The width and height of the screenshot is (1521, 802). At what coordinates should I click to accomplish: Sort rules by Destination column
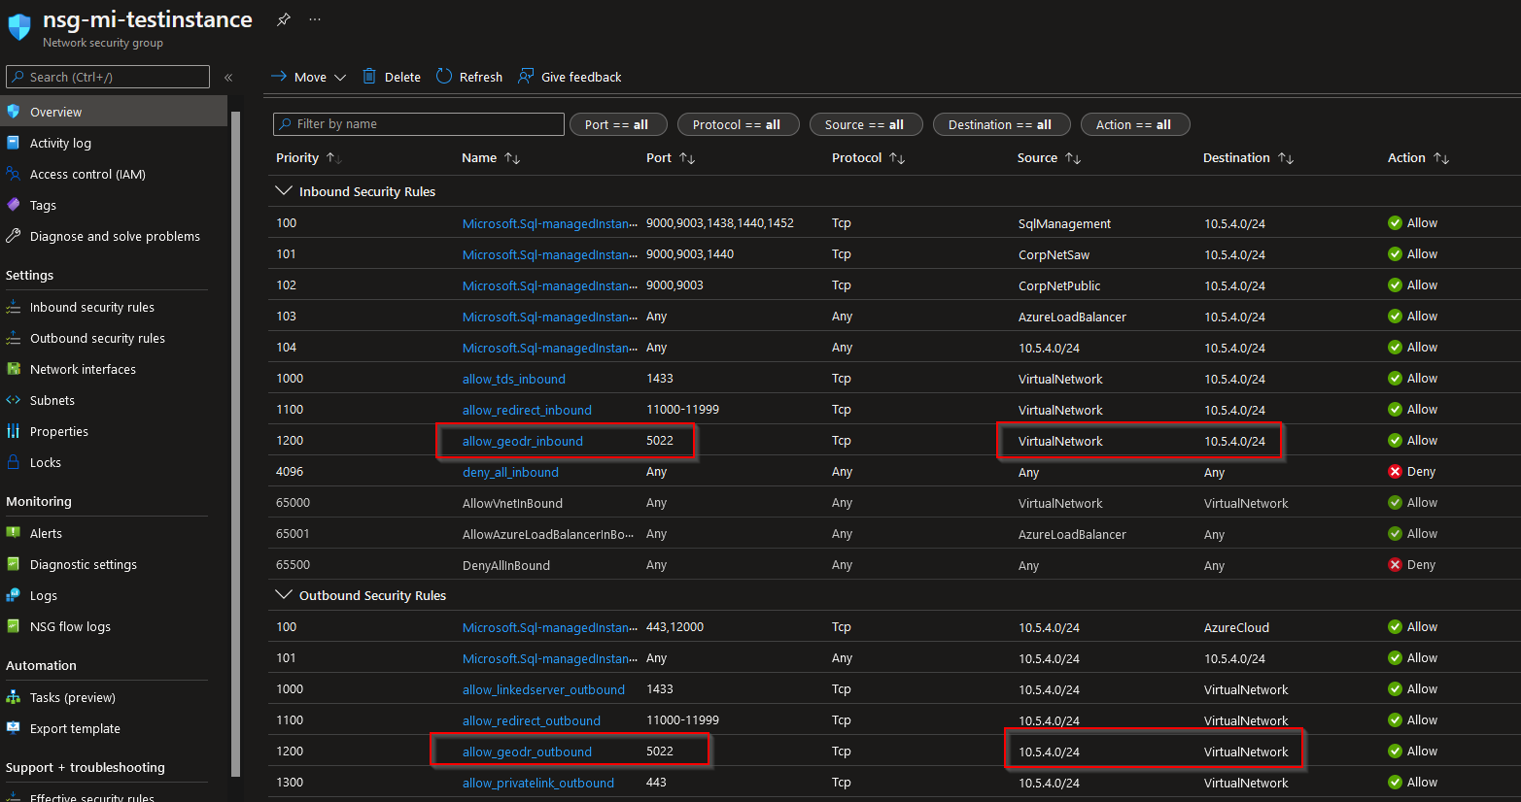[x=1248, y=157]
